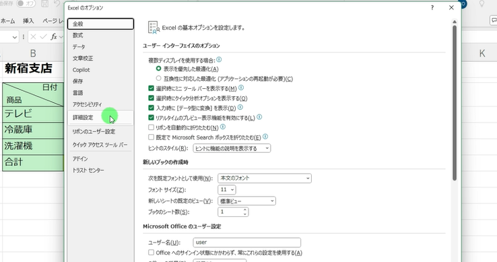Open the 詳細設定 options category
This screenshot has height=262, width=497.
100,117
